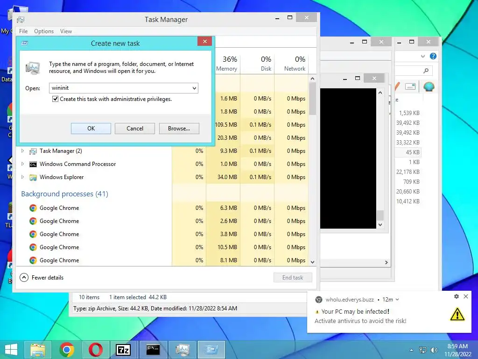Sort by Network column header

click(291, 64)
